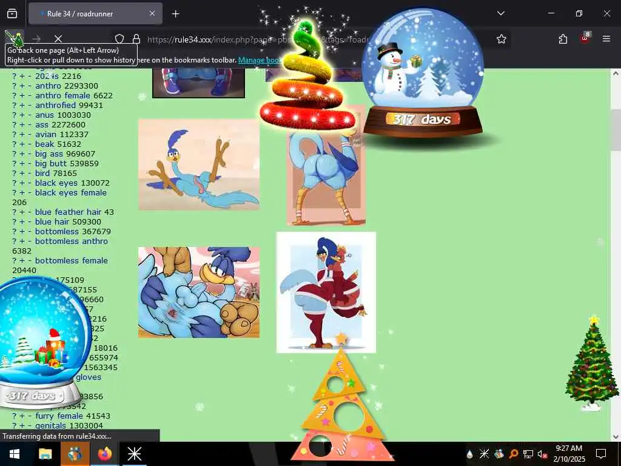621x466 pixels.
Task: Open the wiki question mark for anthro
Action: [15, 86]
